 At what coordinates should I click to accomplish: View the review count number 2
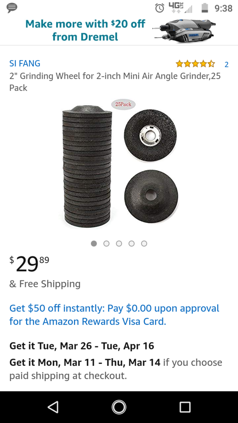coord(227,64)
